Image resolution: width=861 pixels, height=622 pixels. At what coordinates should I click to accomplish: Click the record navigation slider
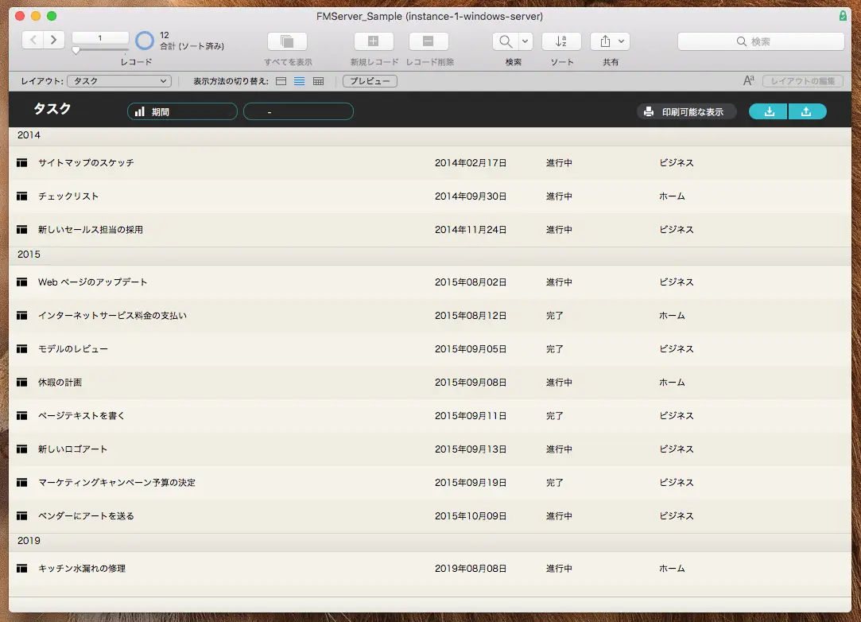click(x=76, y=49)
